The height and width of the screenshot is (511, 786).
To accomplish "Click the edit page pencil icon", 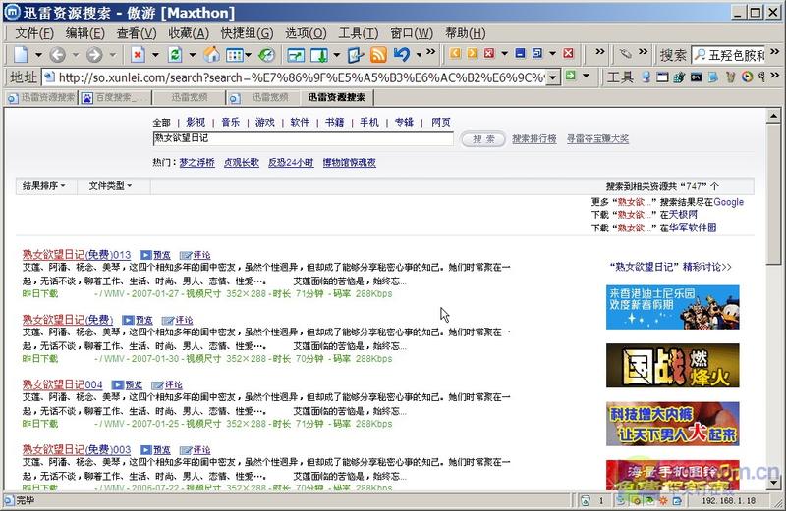I will click(356, 55).
